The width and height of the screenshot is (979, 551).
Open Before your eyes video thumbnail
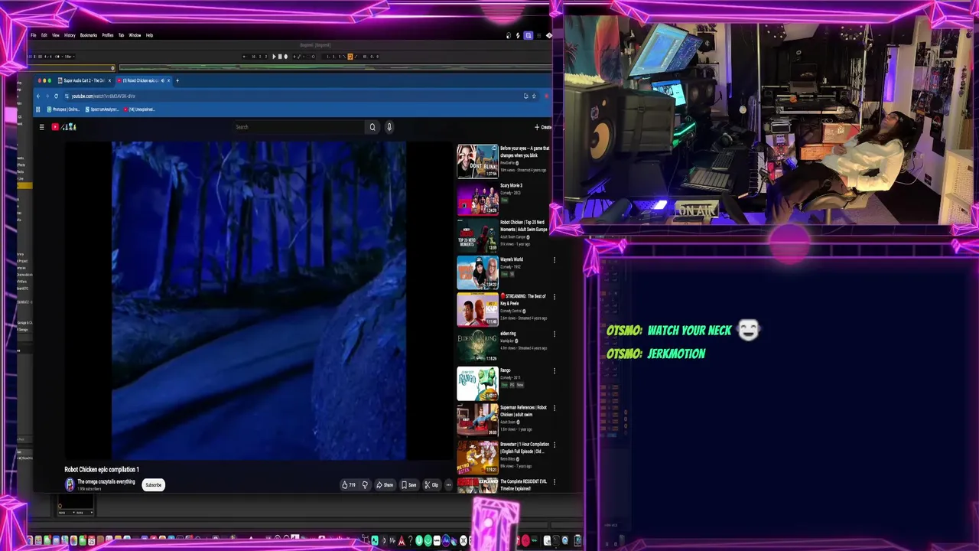pos(477,161)
